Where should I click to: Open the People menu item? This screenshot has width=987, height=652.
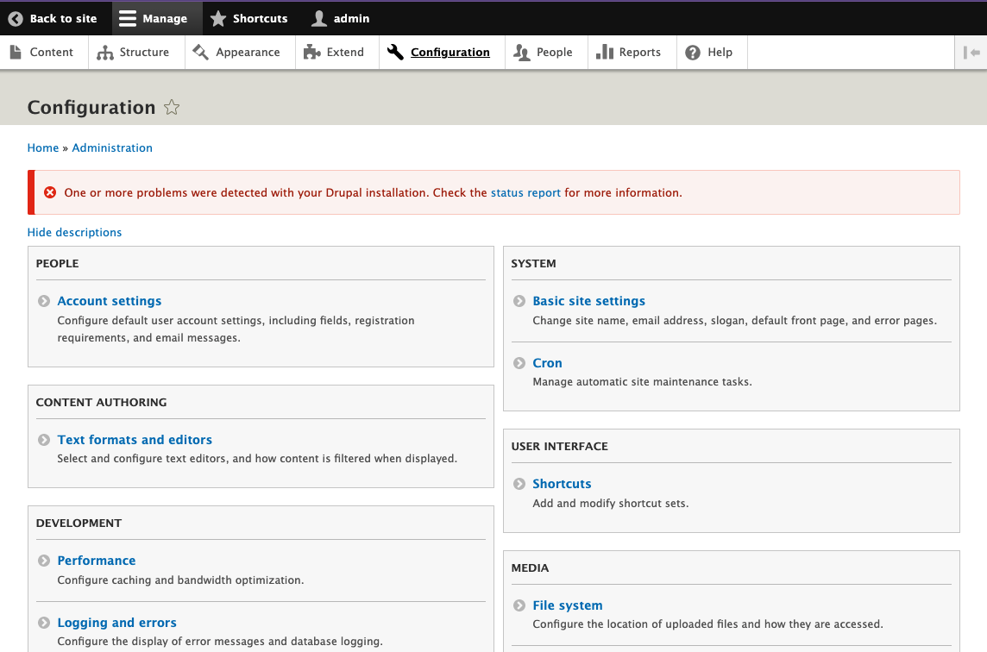pyautogui.click(x=555, y=53)
